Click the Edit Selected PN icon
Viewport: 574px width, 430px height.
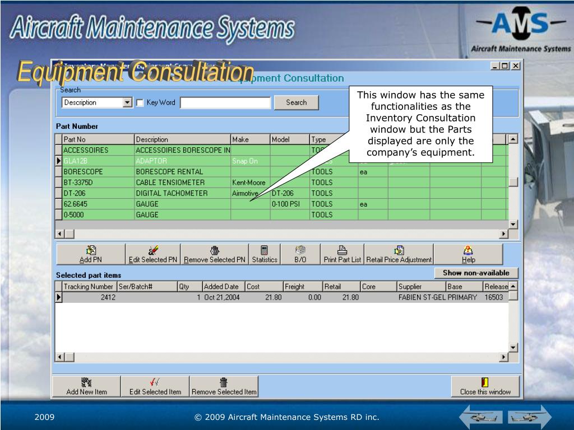pyautogui.click(x=153, y=250)
